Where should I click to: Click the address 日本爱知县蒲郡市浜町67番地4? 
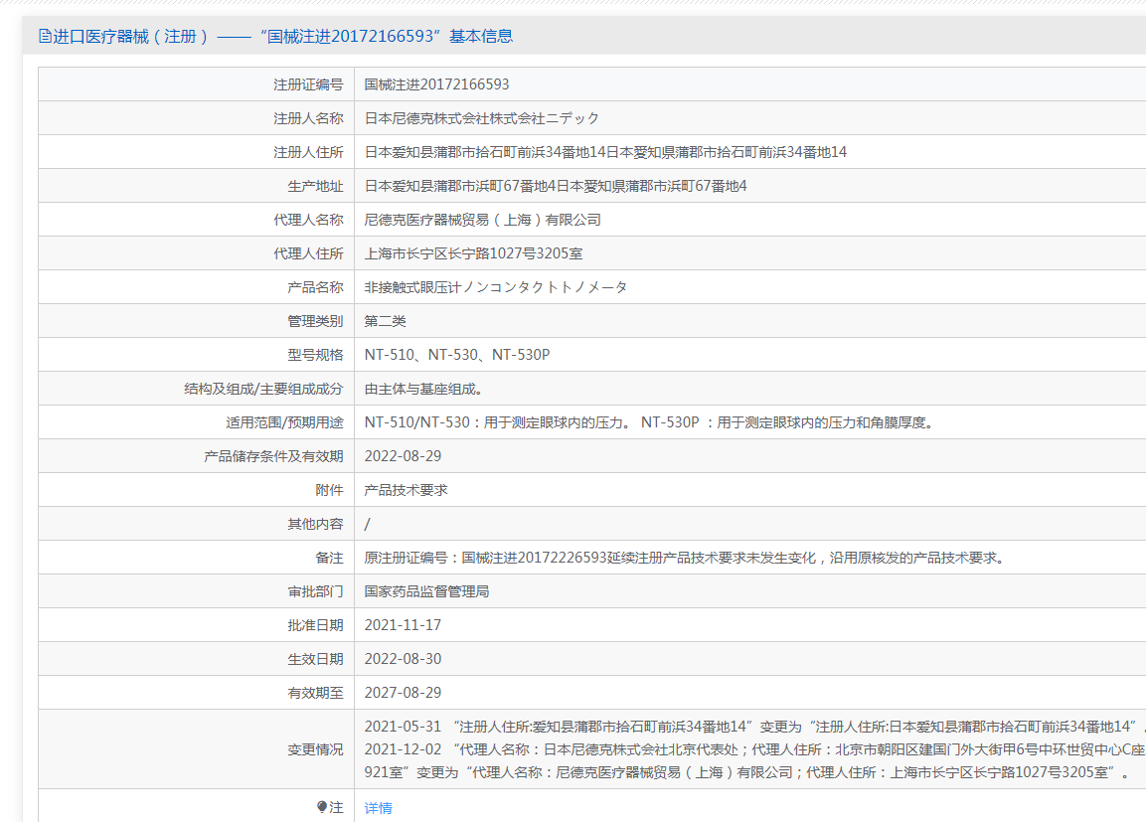coord(460,186)
